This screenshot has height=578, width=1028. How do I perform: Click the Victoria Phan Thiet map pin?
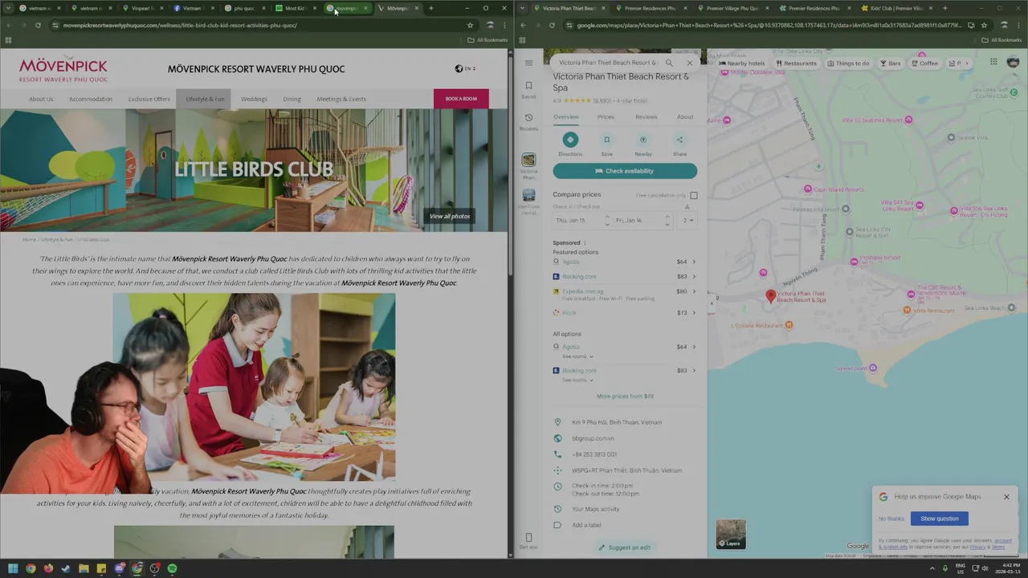pyautogui.click(x=771, y=296)
